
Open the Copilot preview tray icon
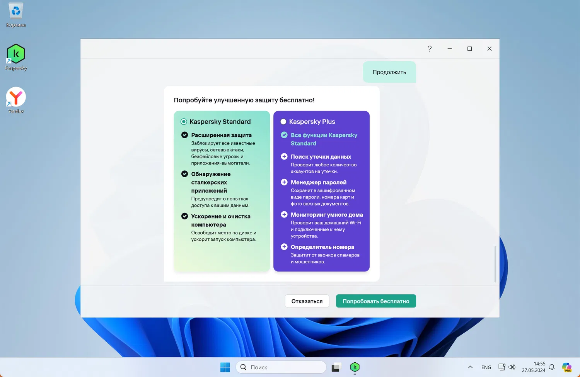567,367
